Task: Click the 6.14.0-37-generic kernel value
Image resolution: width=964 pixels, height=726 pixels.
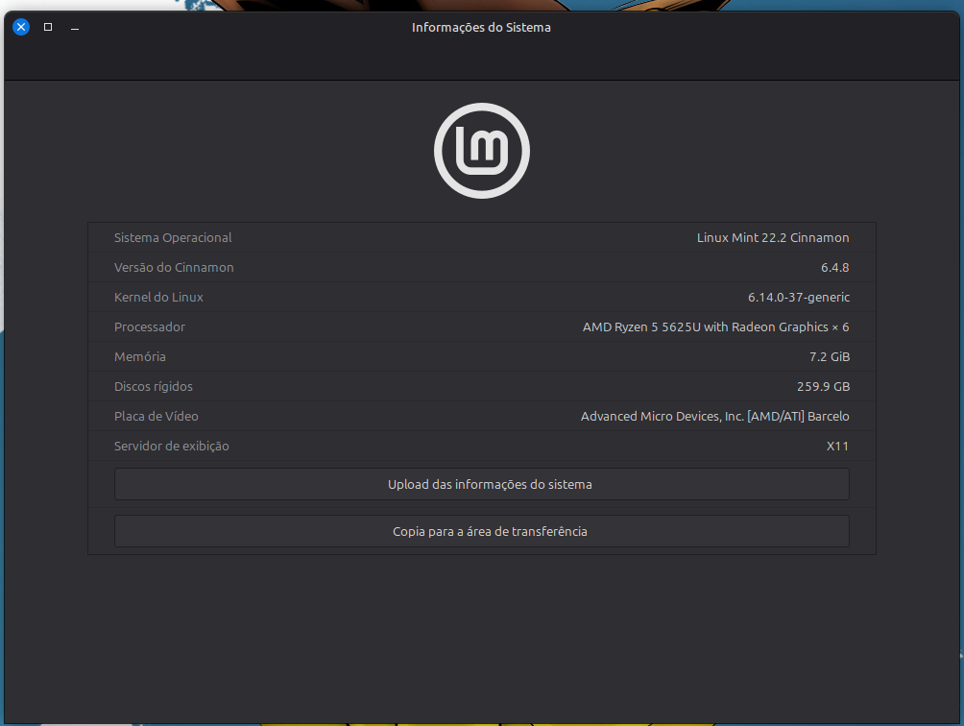Action: click(799, 297)
